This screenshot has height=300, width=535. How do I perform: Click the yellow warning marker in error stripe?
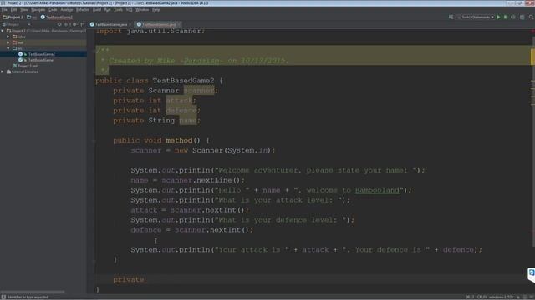coord(532,57)
